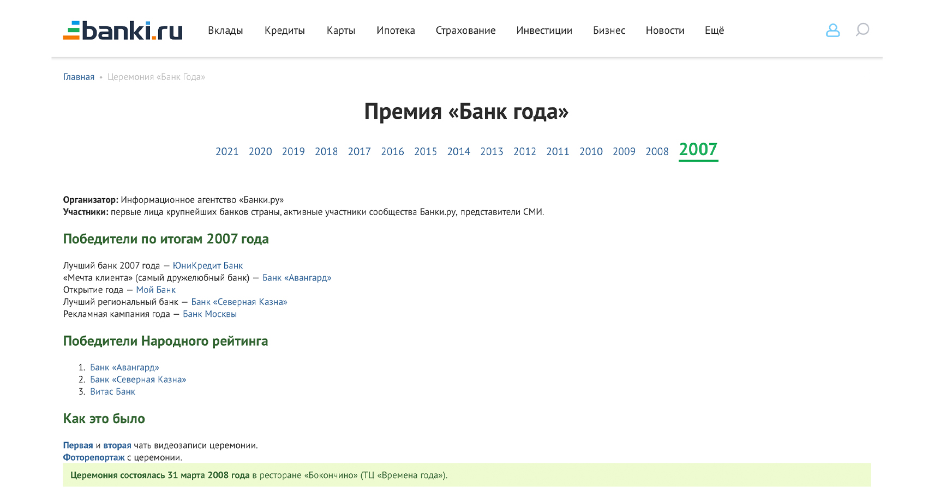Open the Новости section
Viewport: 934px width, 501px height.
[664, 30]
